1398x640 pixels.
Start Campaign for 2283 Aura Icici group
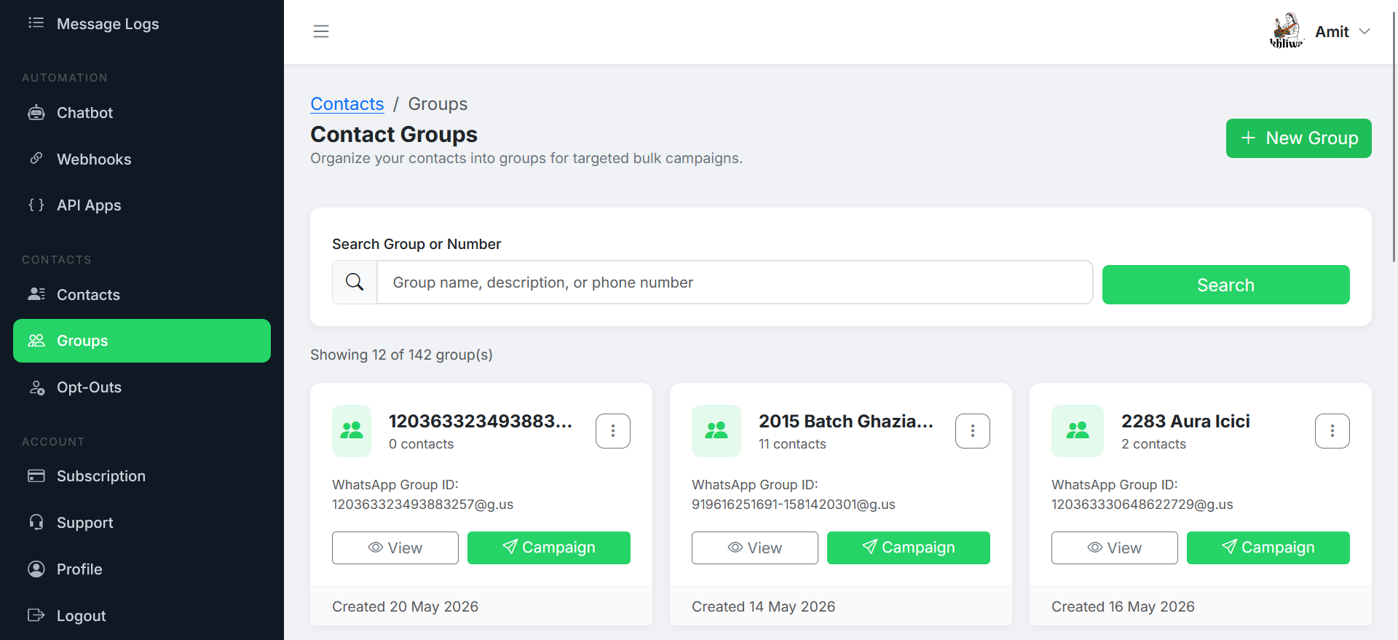click(x=1268, y=548)
